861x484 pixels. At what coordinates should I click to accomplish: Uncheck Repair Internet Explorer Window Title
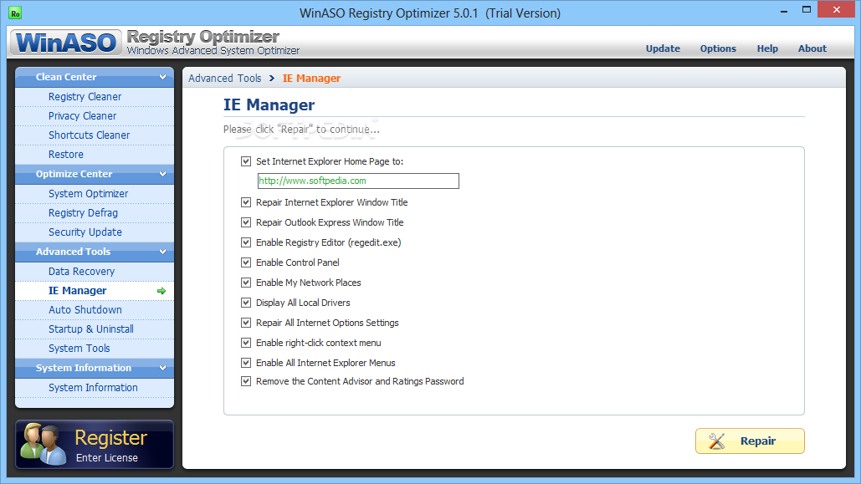click(x=246, y=202)
